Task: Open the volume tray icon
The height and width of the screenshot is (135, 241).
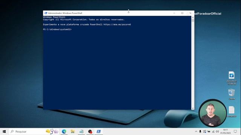Action: click(217, 131)
